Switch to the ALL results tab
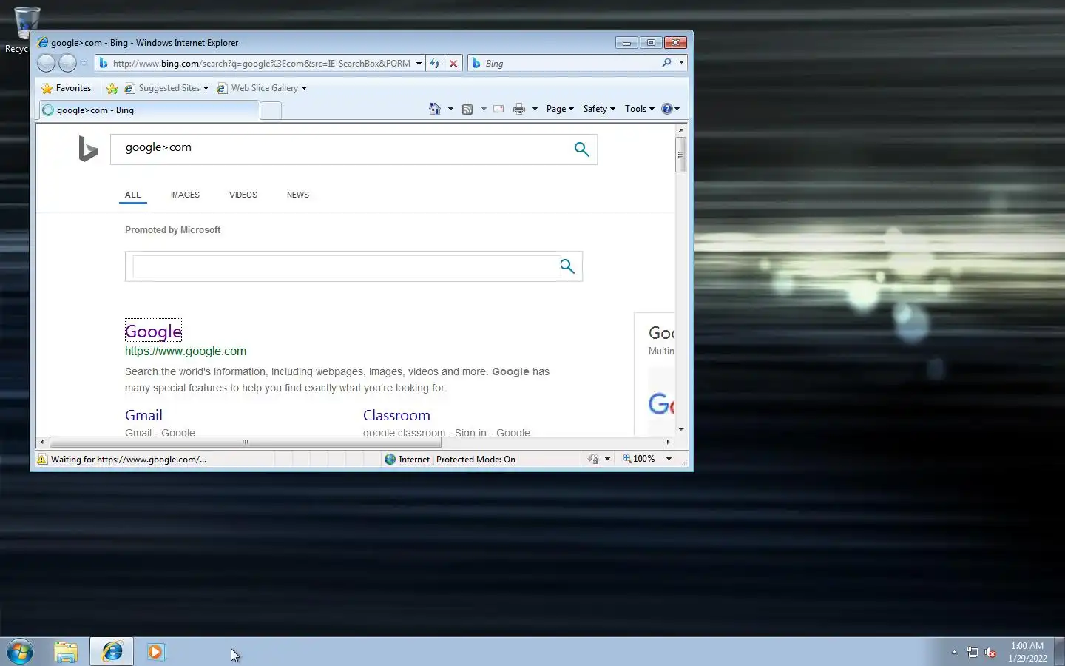The height and width of the screenshot is (666, 1065). coord(132,195)
